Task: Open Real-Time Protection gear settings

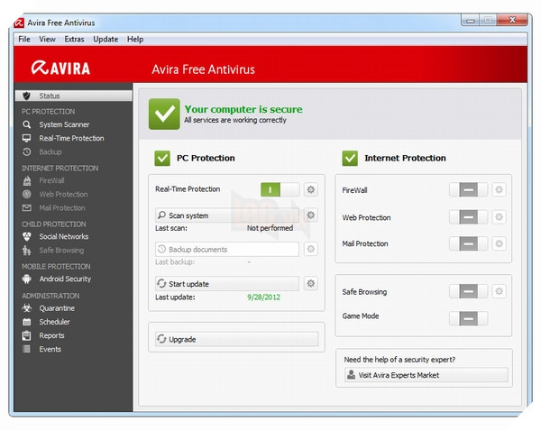Action: click(311, 189)
